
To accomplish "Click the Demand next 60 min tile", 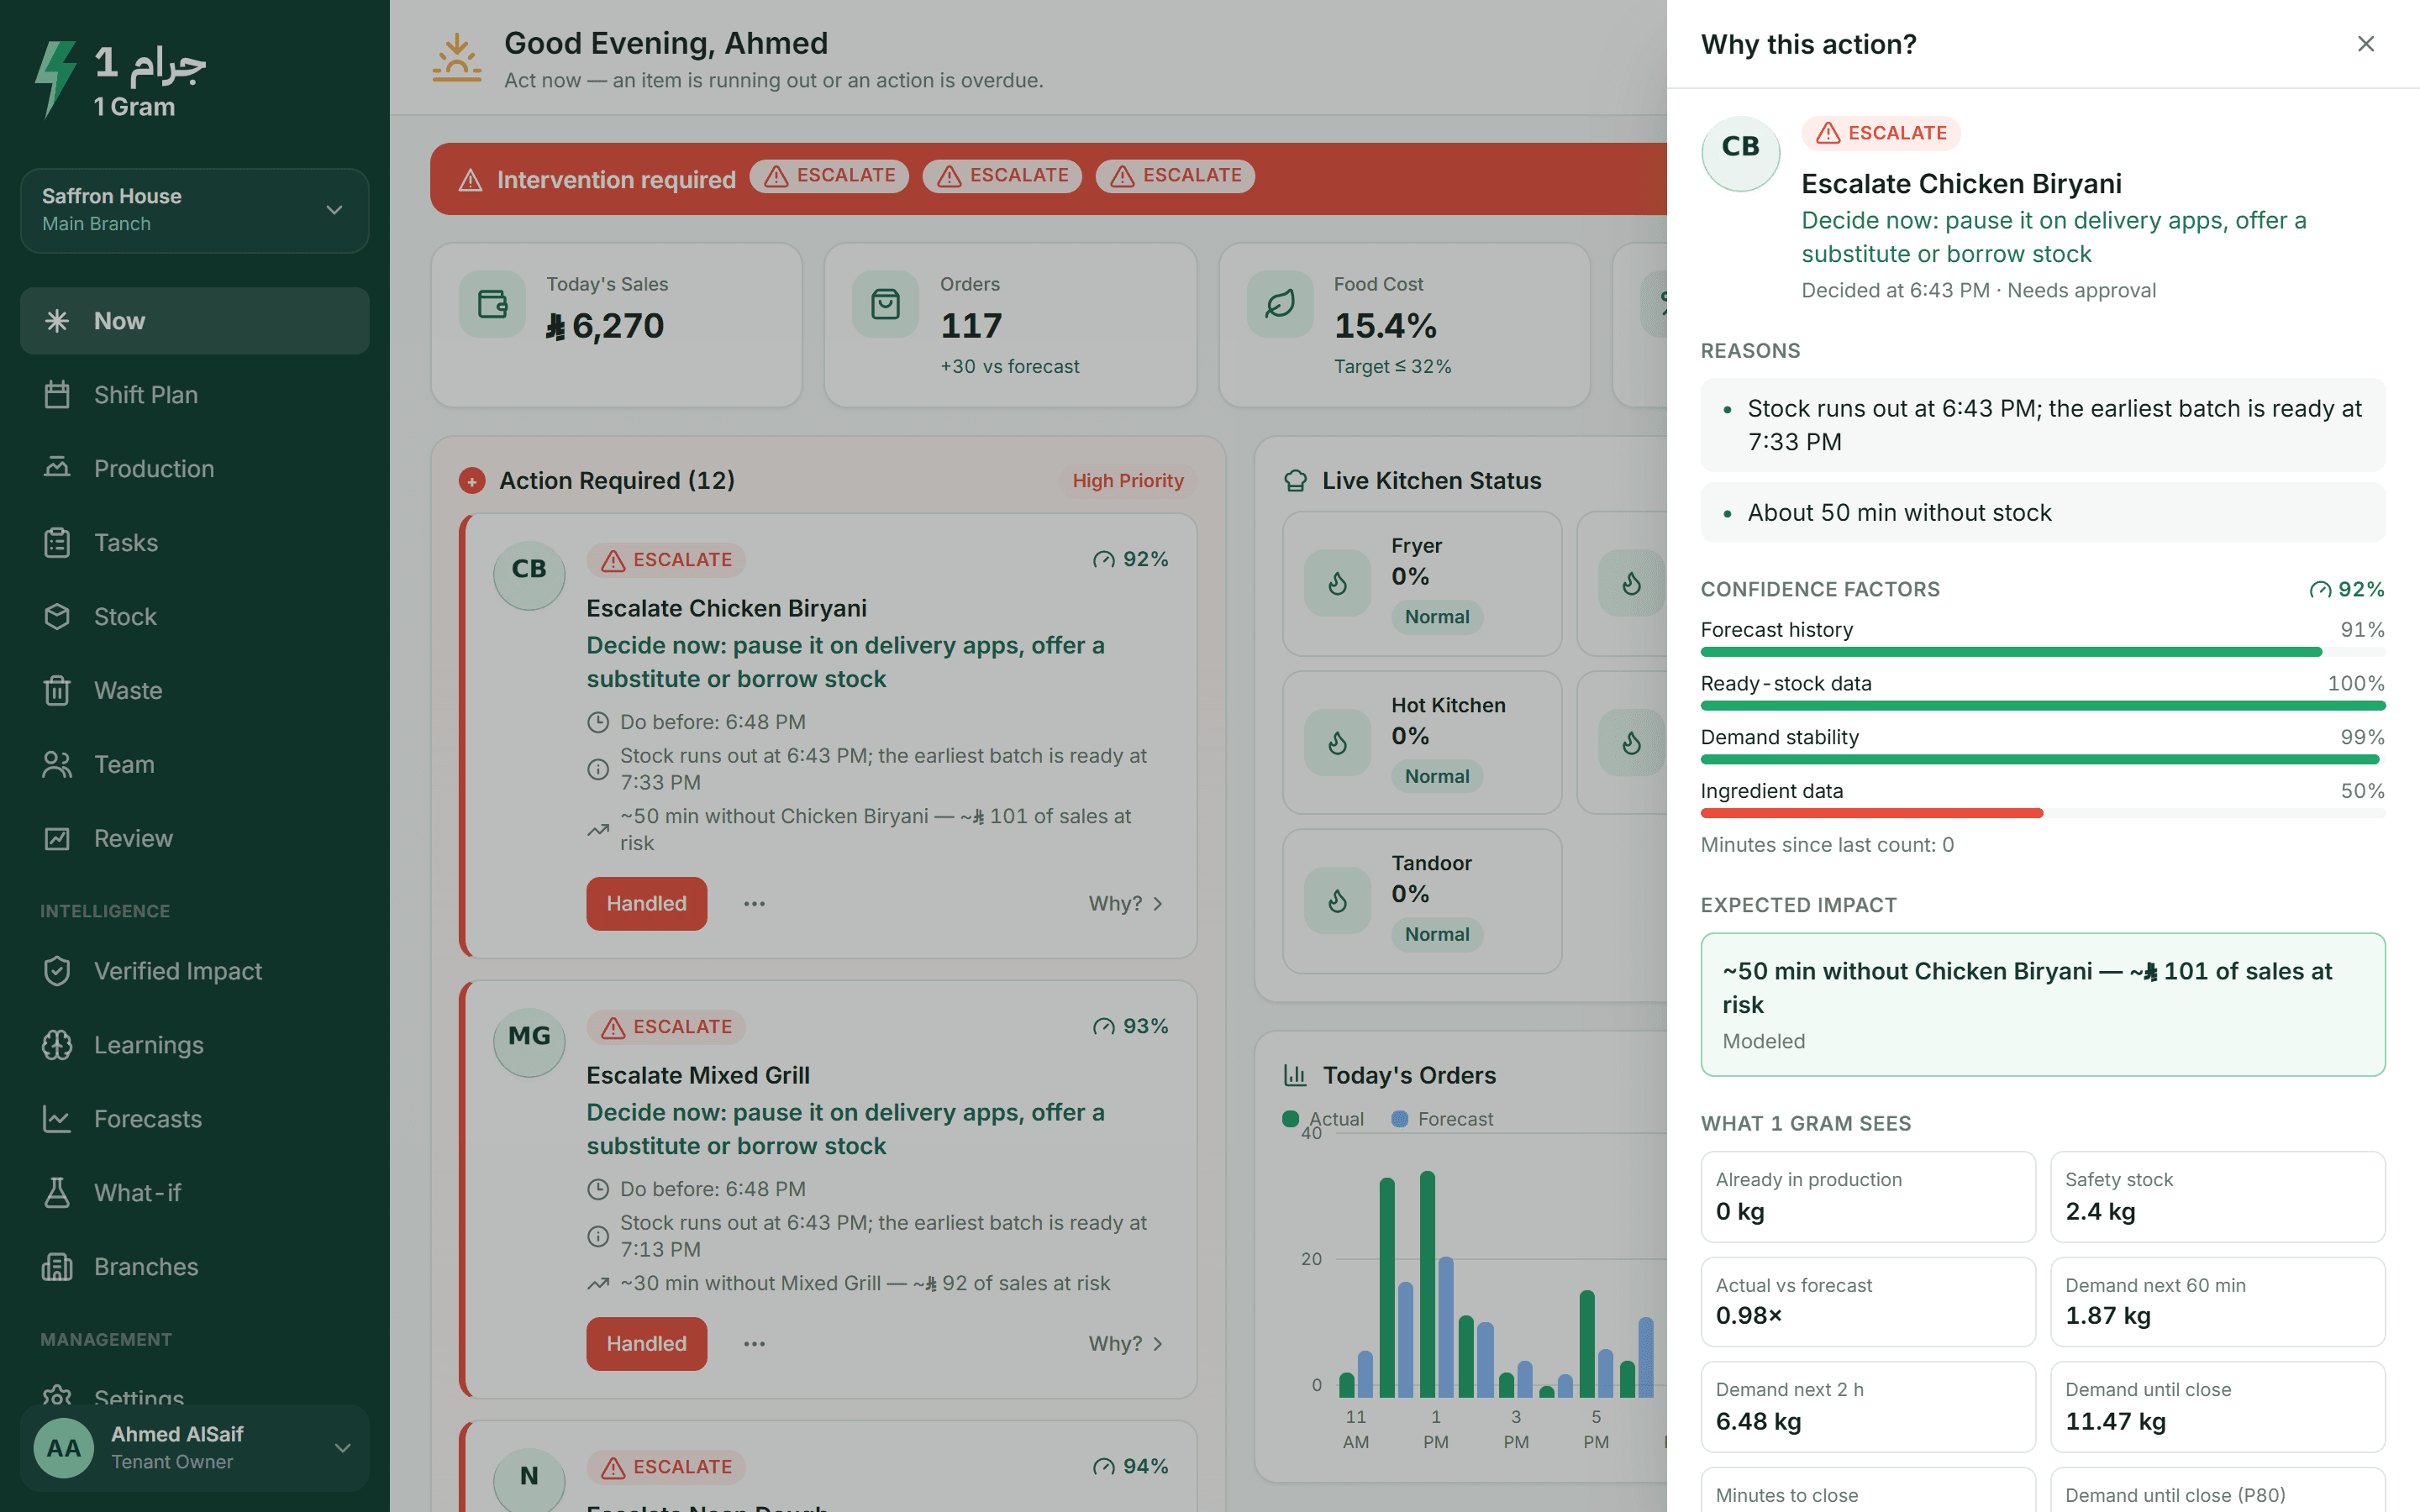I will 2217,1302.
